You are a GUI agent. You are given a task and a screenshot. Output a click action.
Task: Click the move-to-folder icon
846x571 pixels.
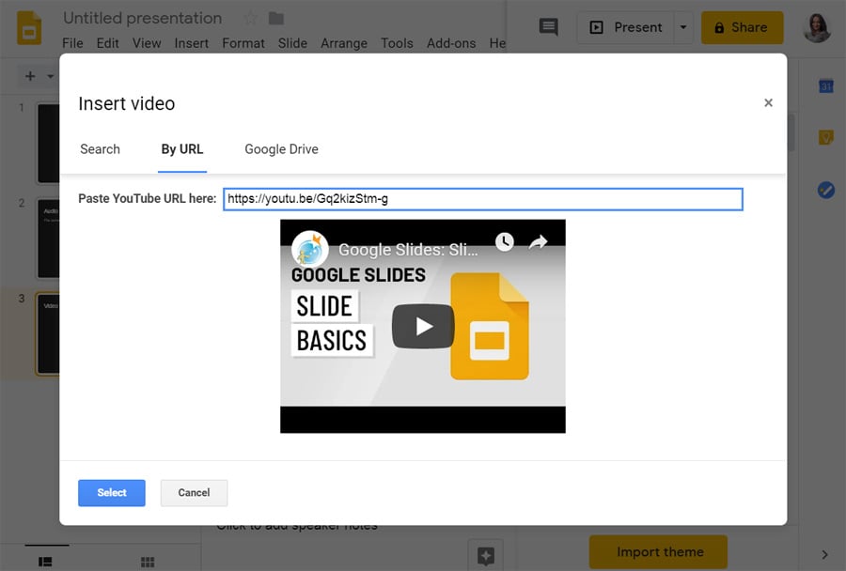point(276,19)
